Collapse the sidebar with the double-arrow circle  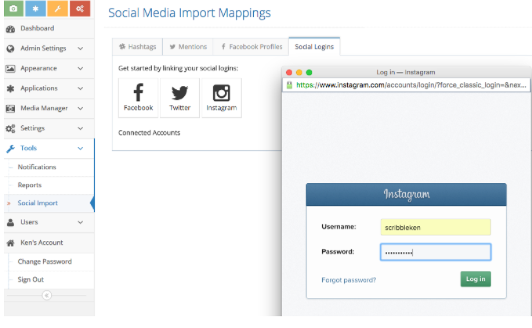tap(47, 295)
